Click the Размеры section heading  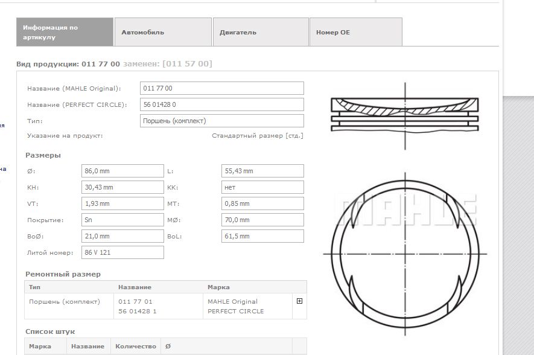pos(43,155)
